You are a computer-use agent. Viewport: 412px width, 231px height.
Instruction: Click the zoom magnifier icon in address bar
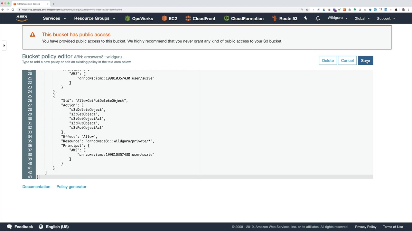(302, 10)
